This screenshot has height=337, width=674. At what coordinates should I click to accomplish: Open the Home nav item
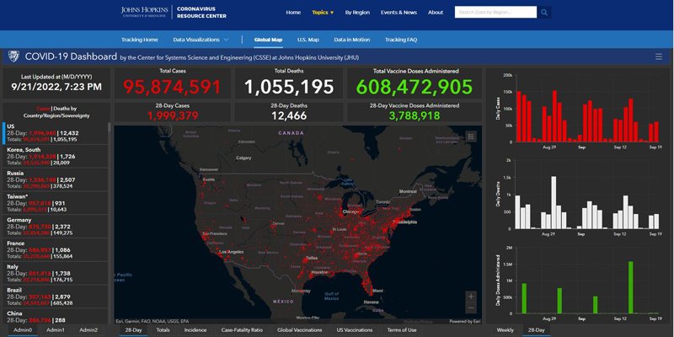(x=293, y=13)
